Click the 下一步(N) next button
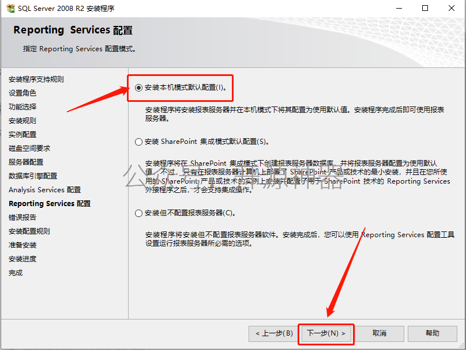Image resolution: width=466 pixels, height=350 pixels. (x=326, y=334)
